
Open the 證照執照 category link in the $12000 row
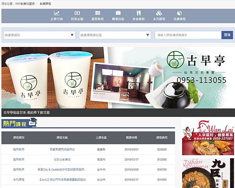19,159
